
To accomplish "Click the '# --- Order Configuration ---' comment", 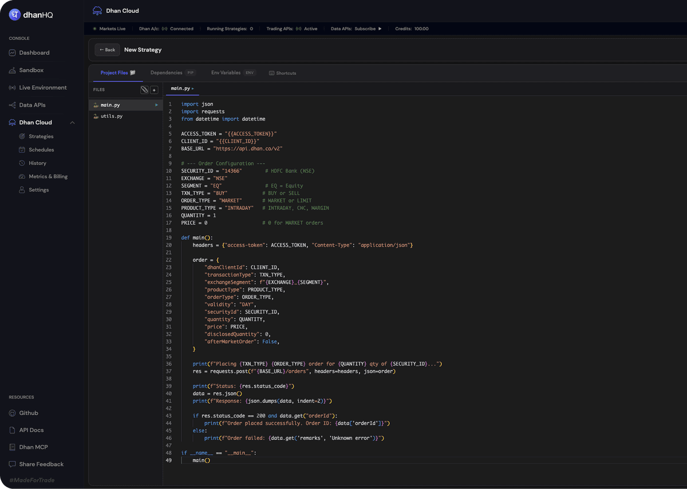I will tap(223, 164).
